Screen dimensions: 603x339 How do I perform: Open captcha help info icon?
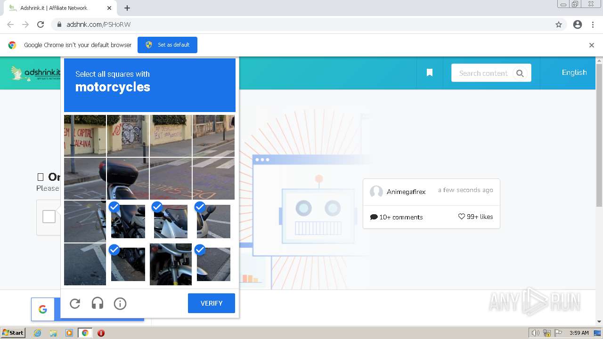pos(120,304)
